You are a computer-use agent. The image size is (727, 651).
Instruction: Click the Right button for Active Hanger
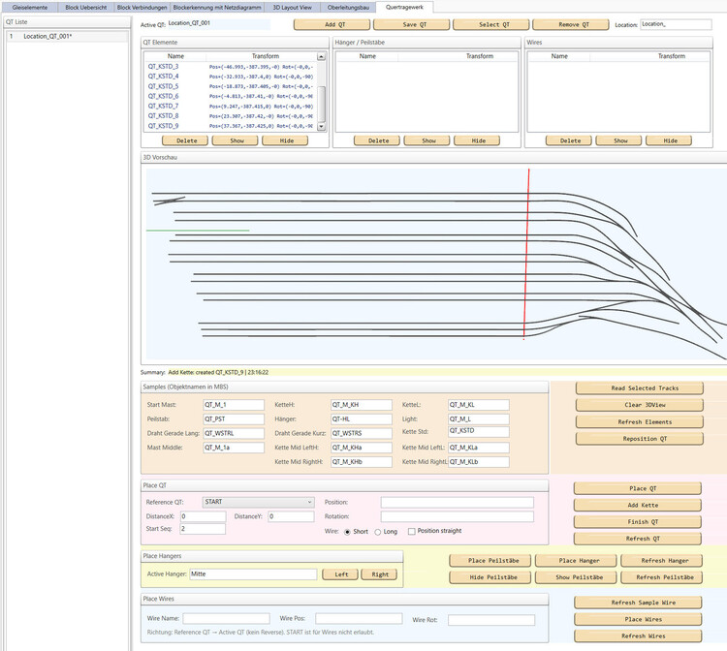tap(379, 574)
